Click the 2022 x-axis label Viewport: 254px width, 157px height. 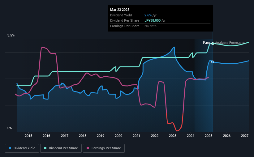coord(155,136)
